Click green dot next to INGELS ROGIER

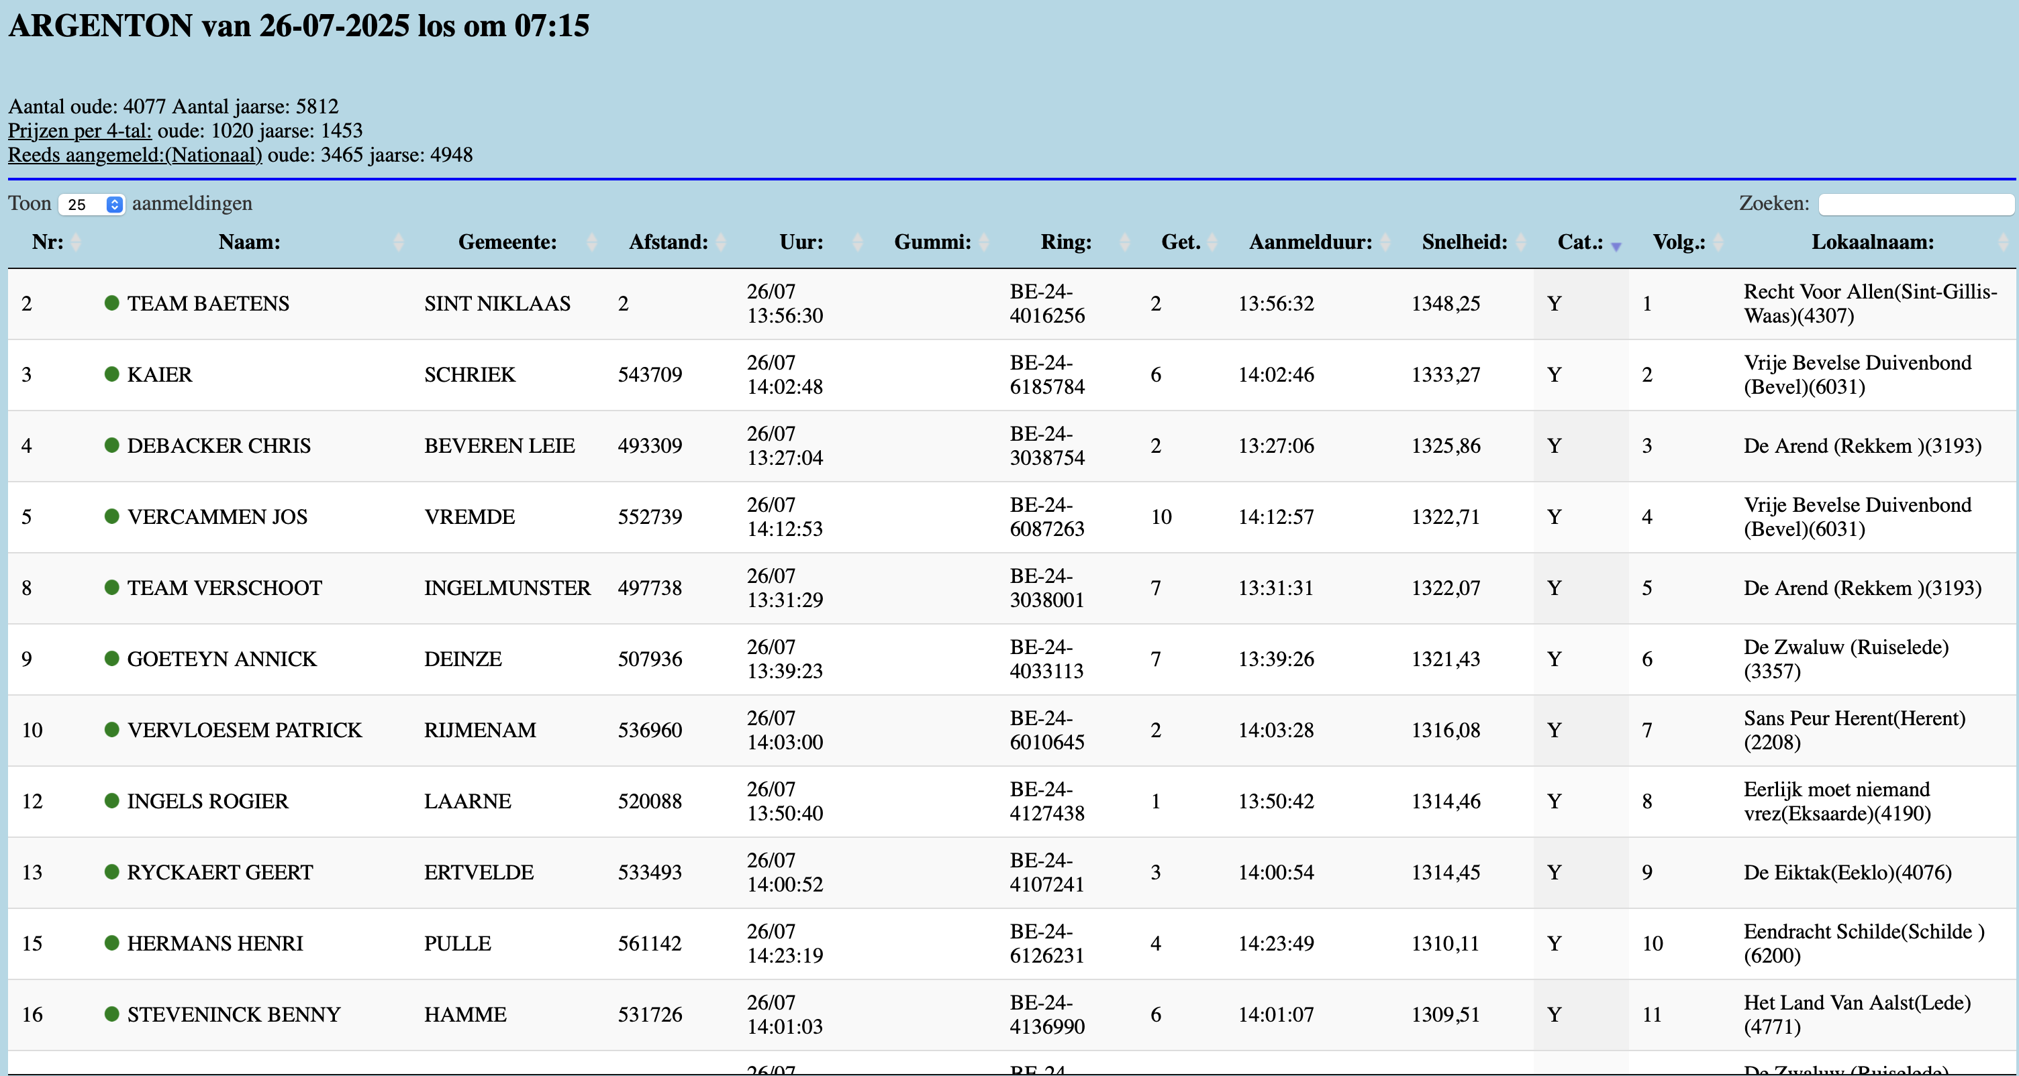coord(111,800)
